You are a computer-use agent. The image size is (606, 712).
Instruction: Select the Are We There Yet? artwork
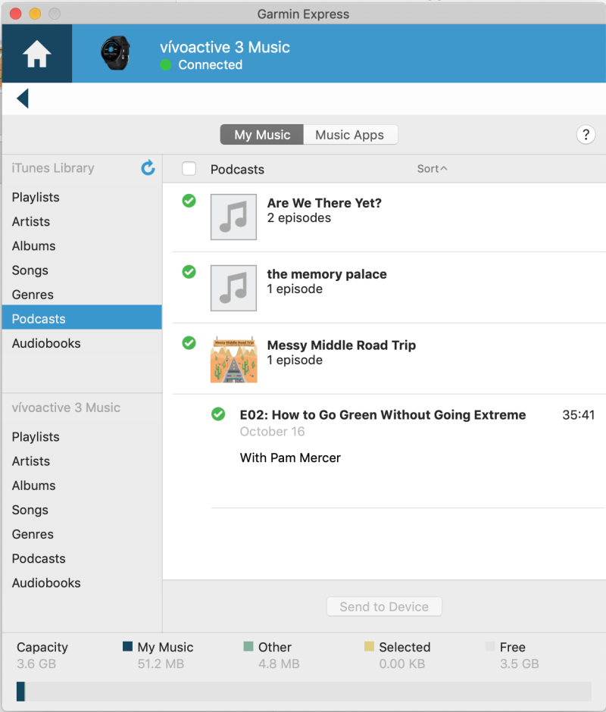pyautogui.click(x=233, y=217)
